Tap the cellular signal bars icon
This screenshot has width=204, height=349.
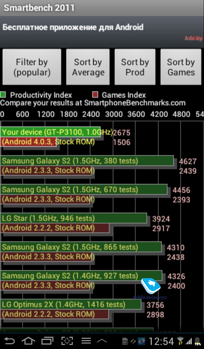(x=189, y=341)
